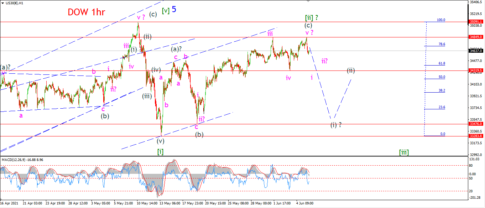
Task: Select the 35091.1 red price label
Action: [476, 22]
